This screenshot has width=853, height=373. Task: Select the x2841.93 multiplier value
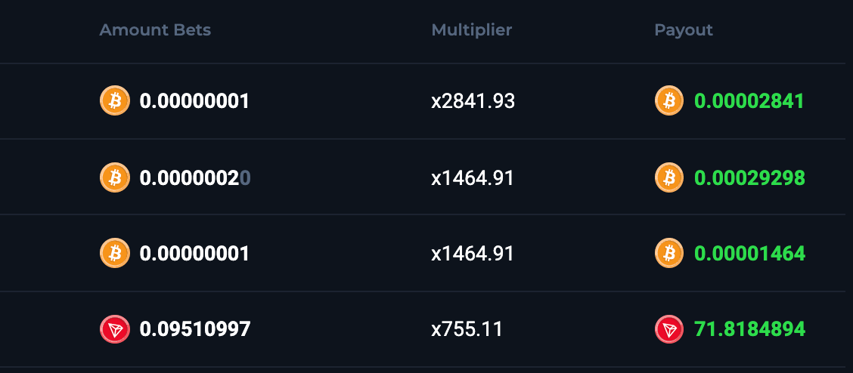pos(473,101)
